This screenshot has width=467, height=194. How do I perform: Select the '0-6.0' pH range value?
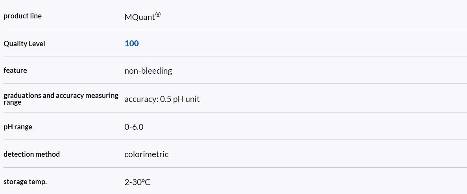point(134,127)
